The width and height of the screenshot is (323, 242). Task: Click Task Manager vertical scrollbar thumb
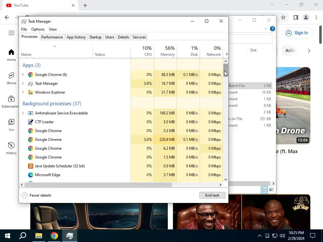pos(226,70)
